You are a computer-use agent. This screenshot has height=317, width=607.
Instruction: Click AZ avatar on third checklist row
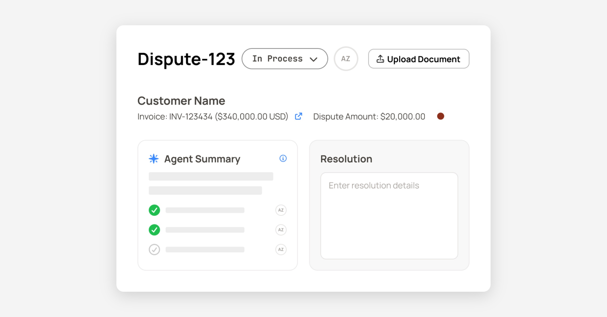pyautogui.click(x=281, y=250)
